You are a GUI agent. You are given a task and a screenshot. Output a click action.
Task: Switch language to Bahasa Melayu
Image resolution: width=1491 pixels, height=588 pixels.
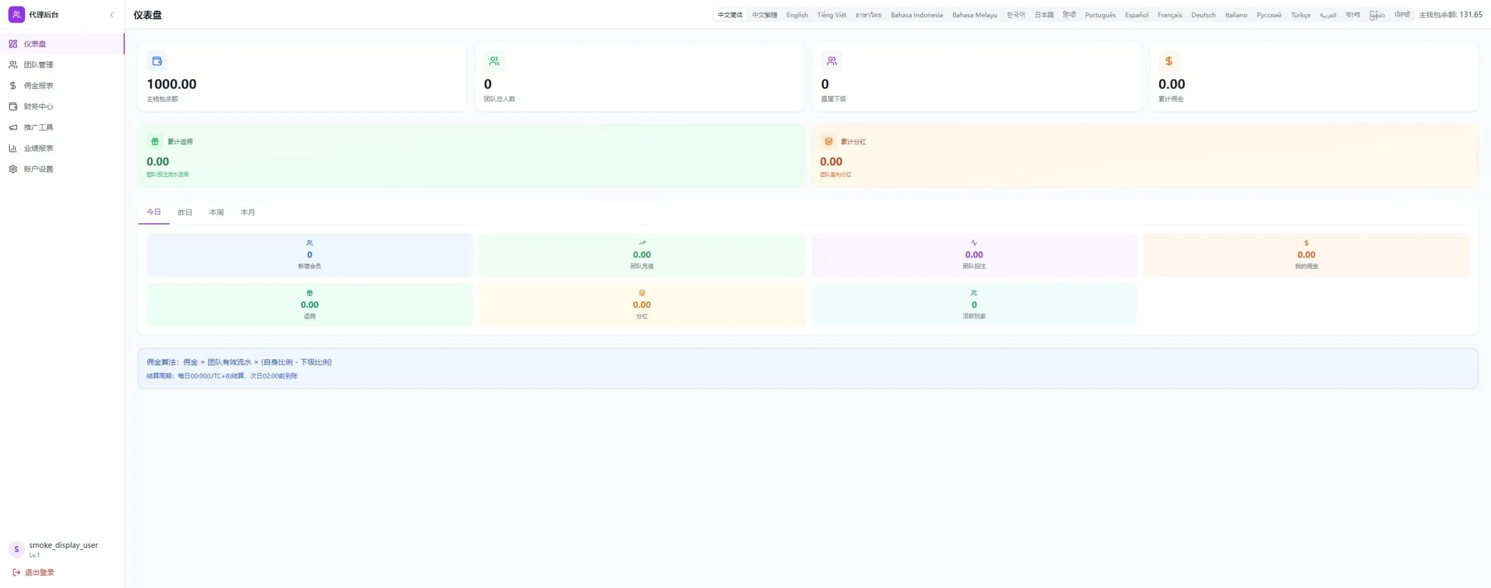(974, 15)
